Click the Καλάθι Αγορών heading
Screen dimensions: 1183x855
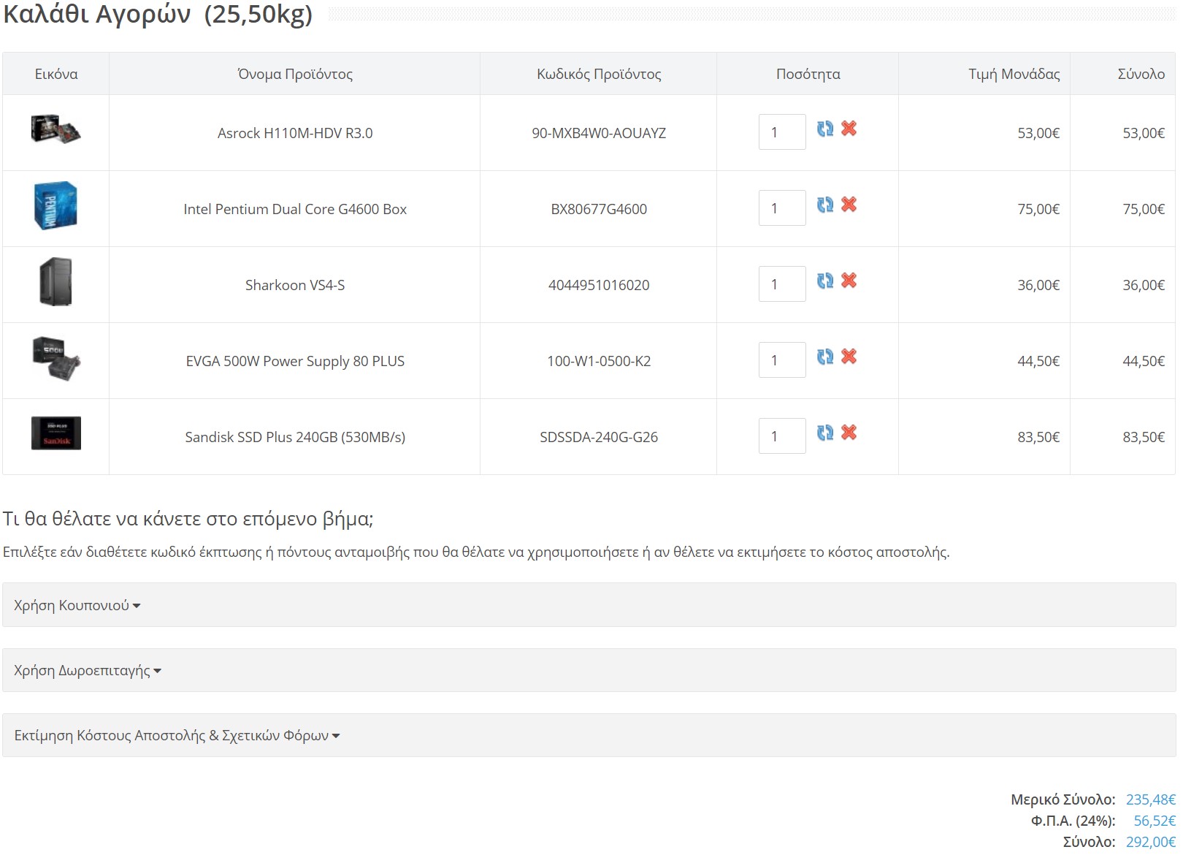[158, 15]
